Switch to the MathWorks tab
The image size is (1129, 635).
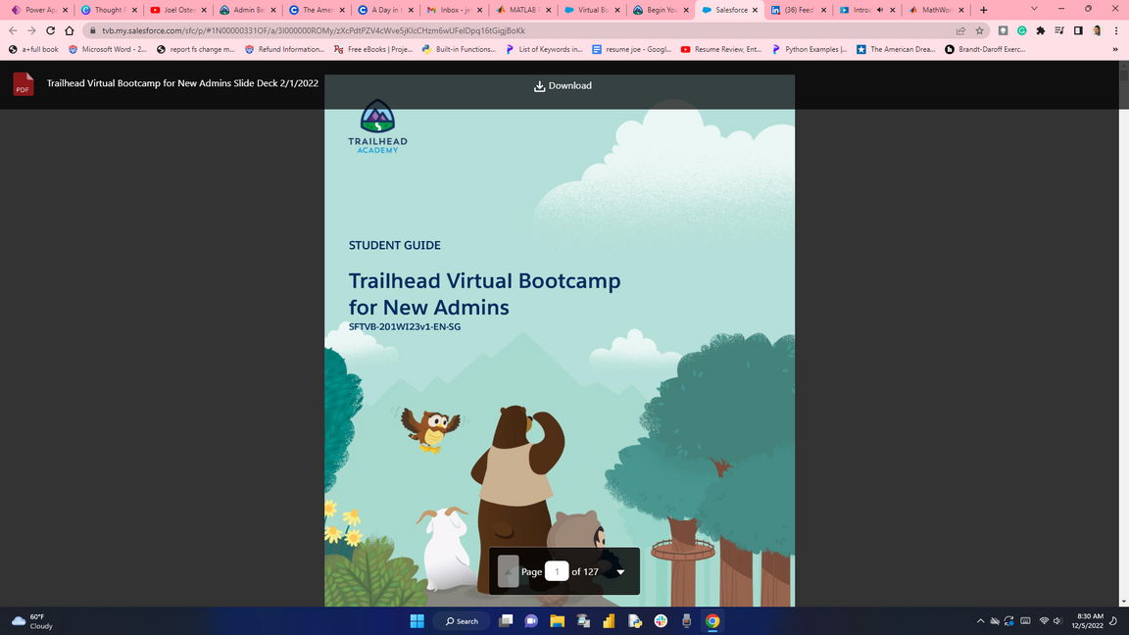tap(935, 10)
